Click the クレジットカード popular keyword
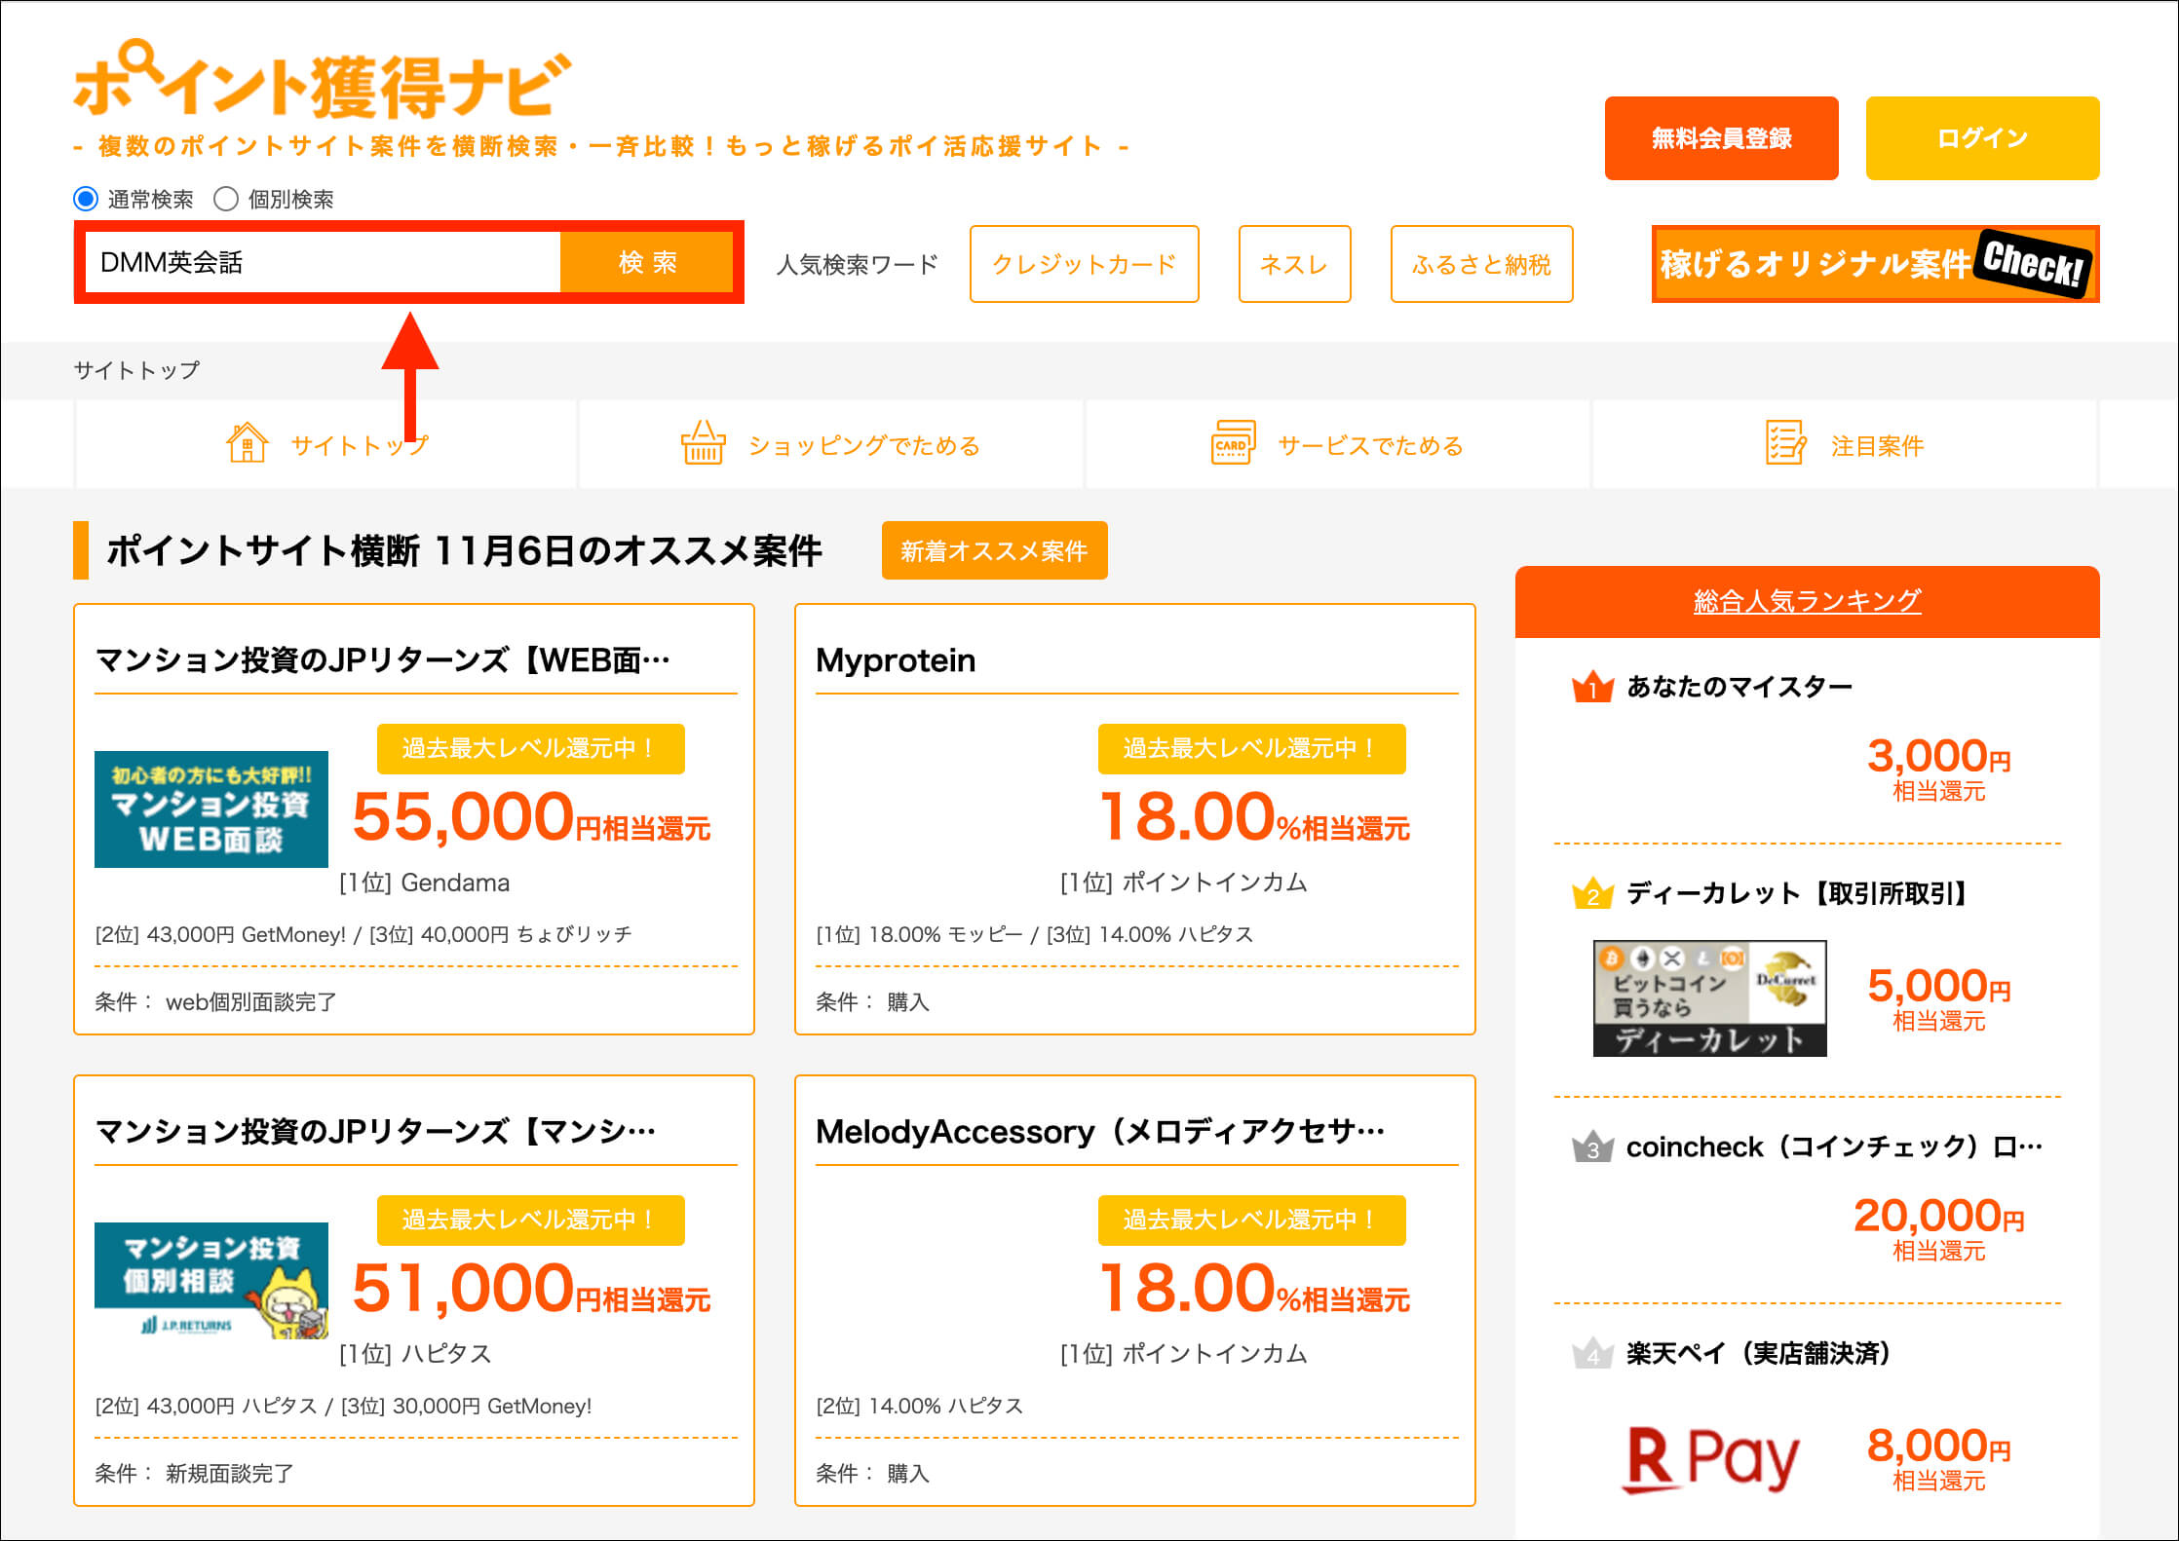The width and height of the screenshot is (2179, 1541). [x=1084, y=264]
